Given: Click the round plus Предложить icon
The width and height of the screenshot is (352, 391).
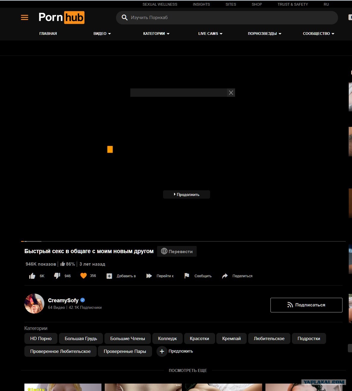Looking at the screenshot, I should click(162, 351).
